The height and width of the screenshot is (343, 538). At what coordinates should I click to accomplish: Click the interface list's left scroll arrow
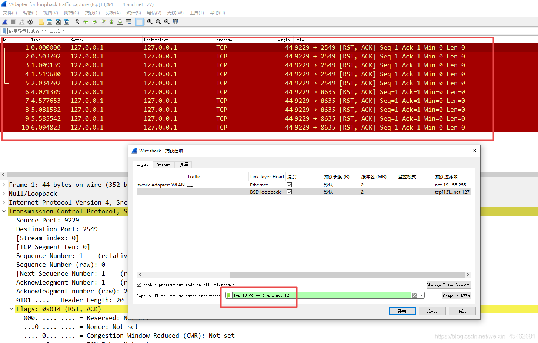[140, 275]
